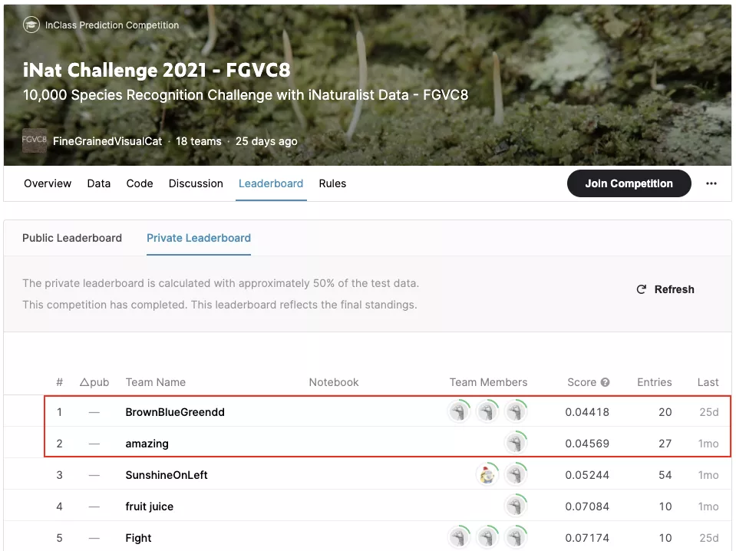The image size is (736, 551).
Task: Click the BrownBlueGreendd team name
Action: point(175,412)
